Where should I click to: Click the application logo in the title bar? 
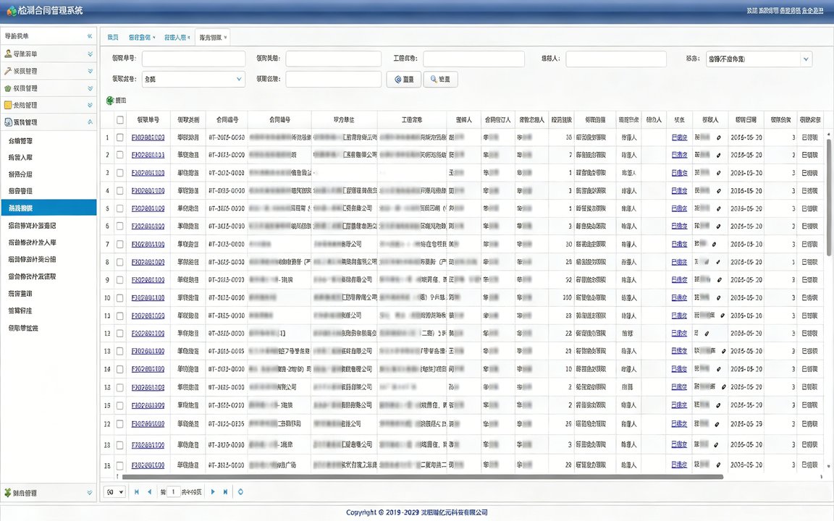pyautogui.click(x=11, y=10)
